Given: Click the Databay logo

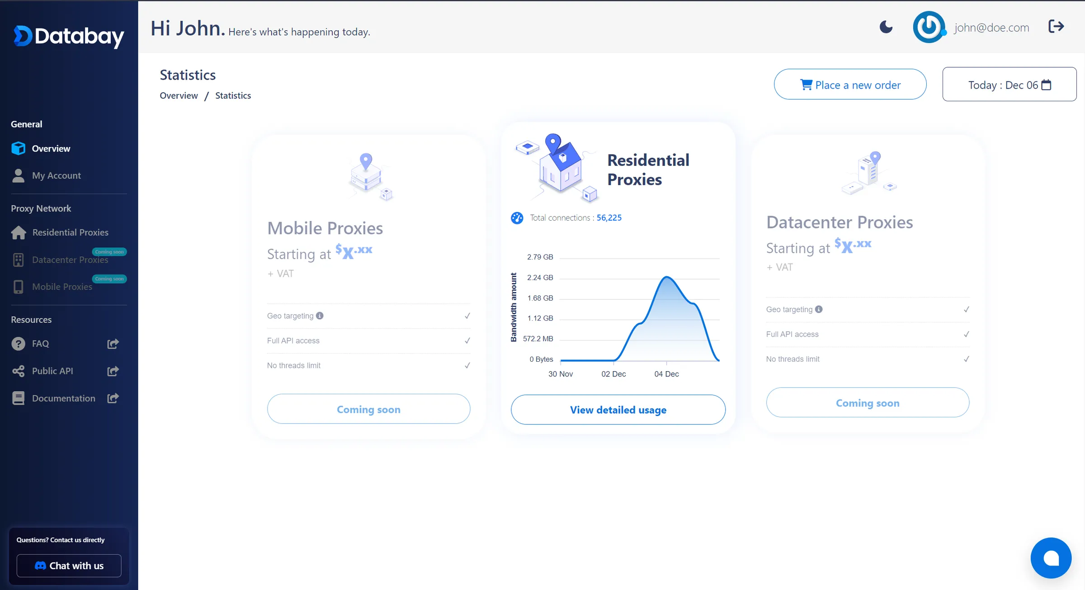Looking at the screenshot, I should tap(68, 36).
